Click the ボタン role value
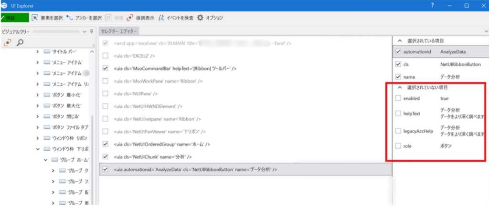 [446, 145]
